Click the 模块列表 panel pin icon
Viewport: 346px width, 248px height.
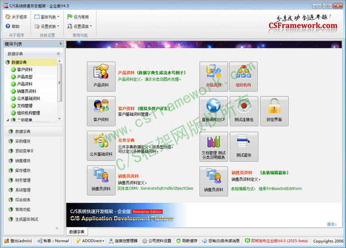tap(60, 44)
